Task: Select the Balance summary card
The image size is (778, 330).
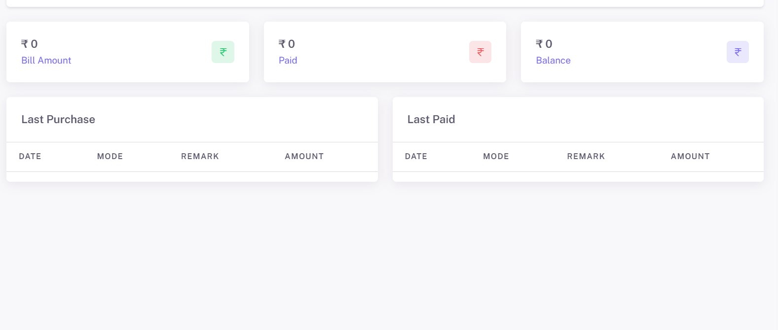Action: 642,52
